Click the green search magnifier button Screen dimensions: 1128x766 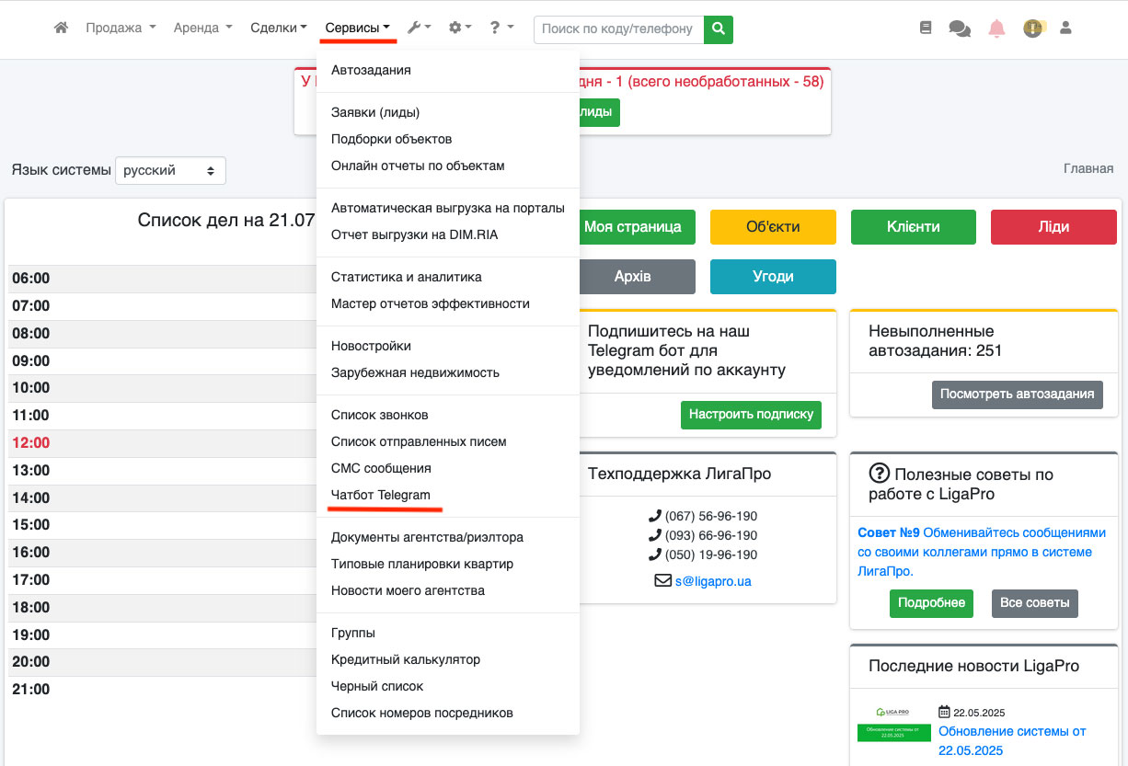pyautogui.click(x=719, y=29)
